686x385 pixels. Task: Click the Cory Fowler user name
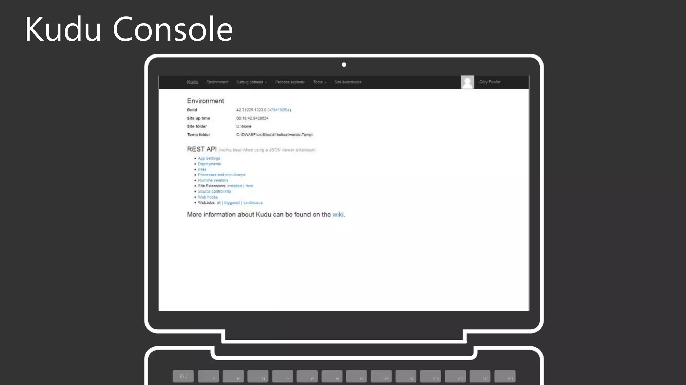click(x=489, y=82)
